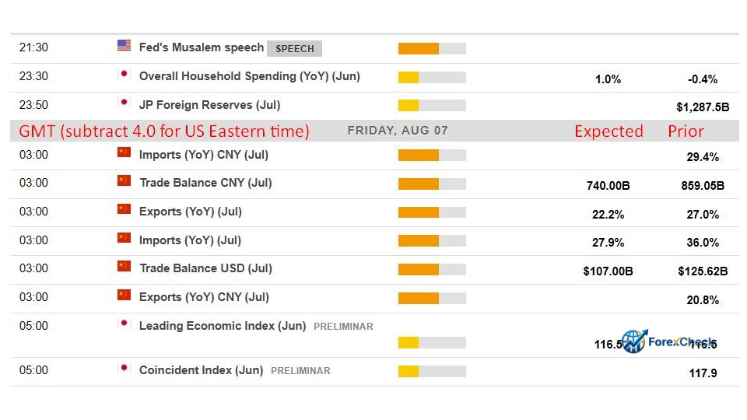Click the ForexCheck globe logo
This screenshot has height=420, width=747.
[635, 341]
